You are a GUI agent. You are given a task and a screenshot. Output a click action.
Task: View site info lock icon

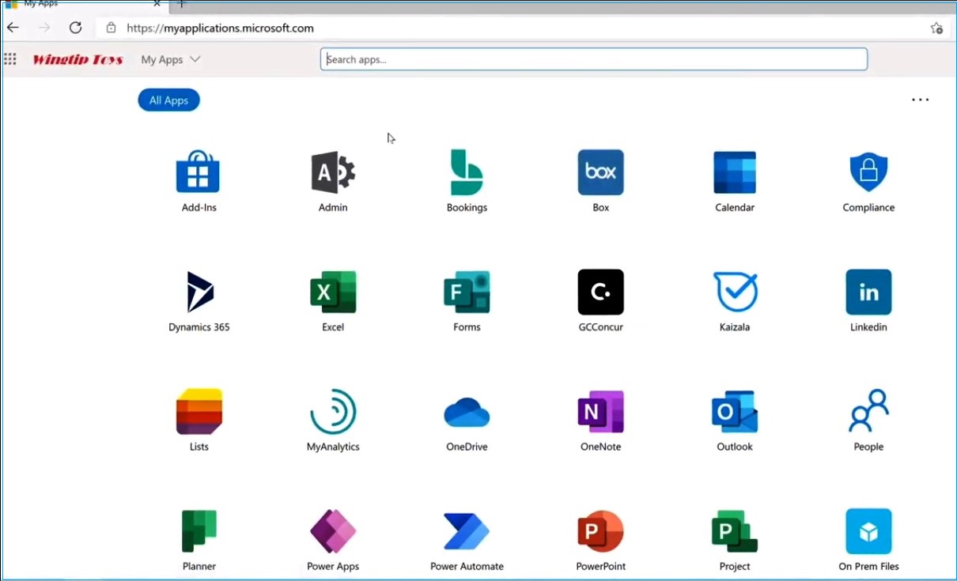tap(111, 28)
